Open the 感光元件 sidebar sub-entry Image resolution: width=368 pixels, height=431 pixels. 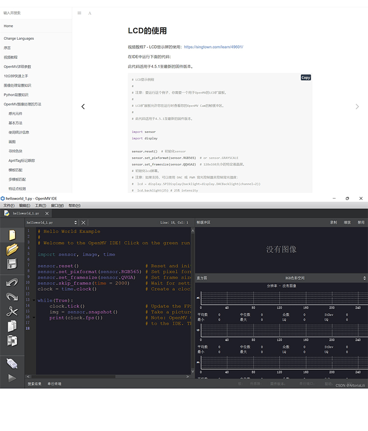coord(15,113)
